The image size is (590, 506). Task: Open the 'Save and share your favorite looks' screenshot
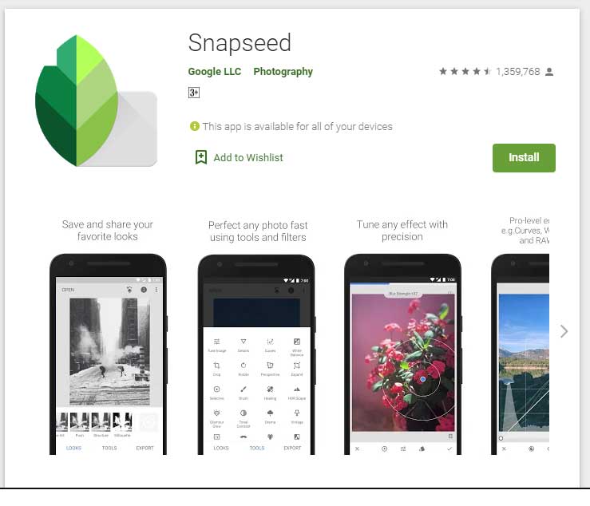pos(108,354)
